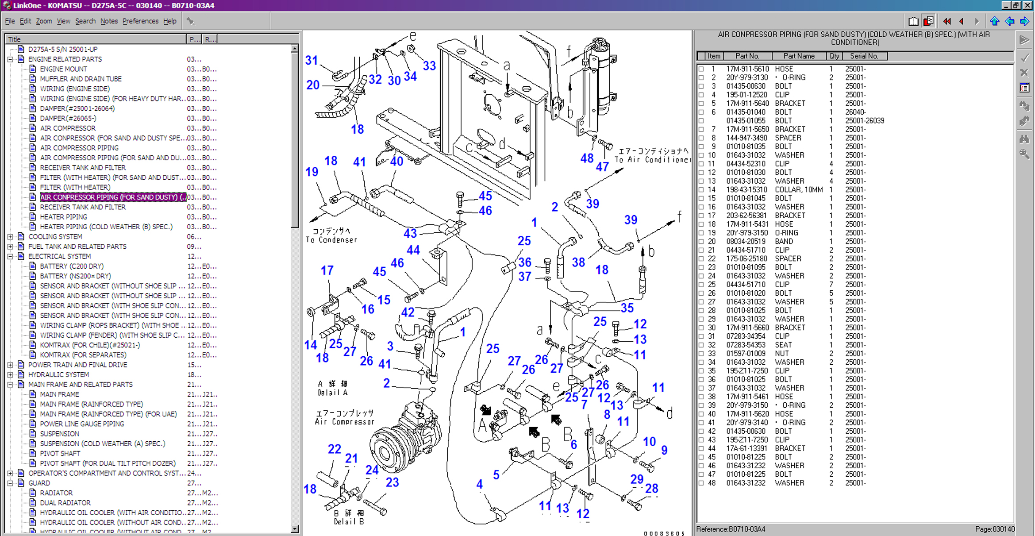Check the box for item 1 HOSE
The width and height of the screenshot is (1035, 536).
(x=701, y=69)
